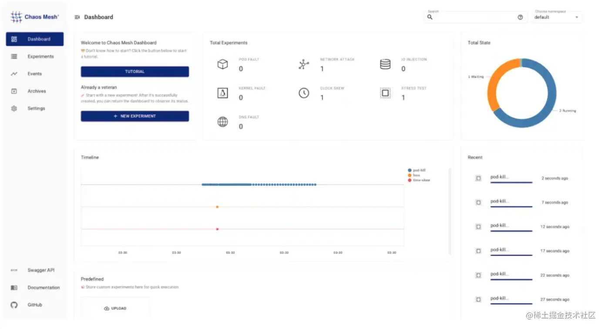Screen dimensions: 605x329
Task: Click the search magnifier icon
Action: [430, 17]
